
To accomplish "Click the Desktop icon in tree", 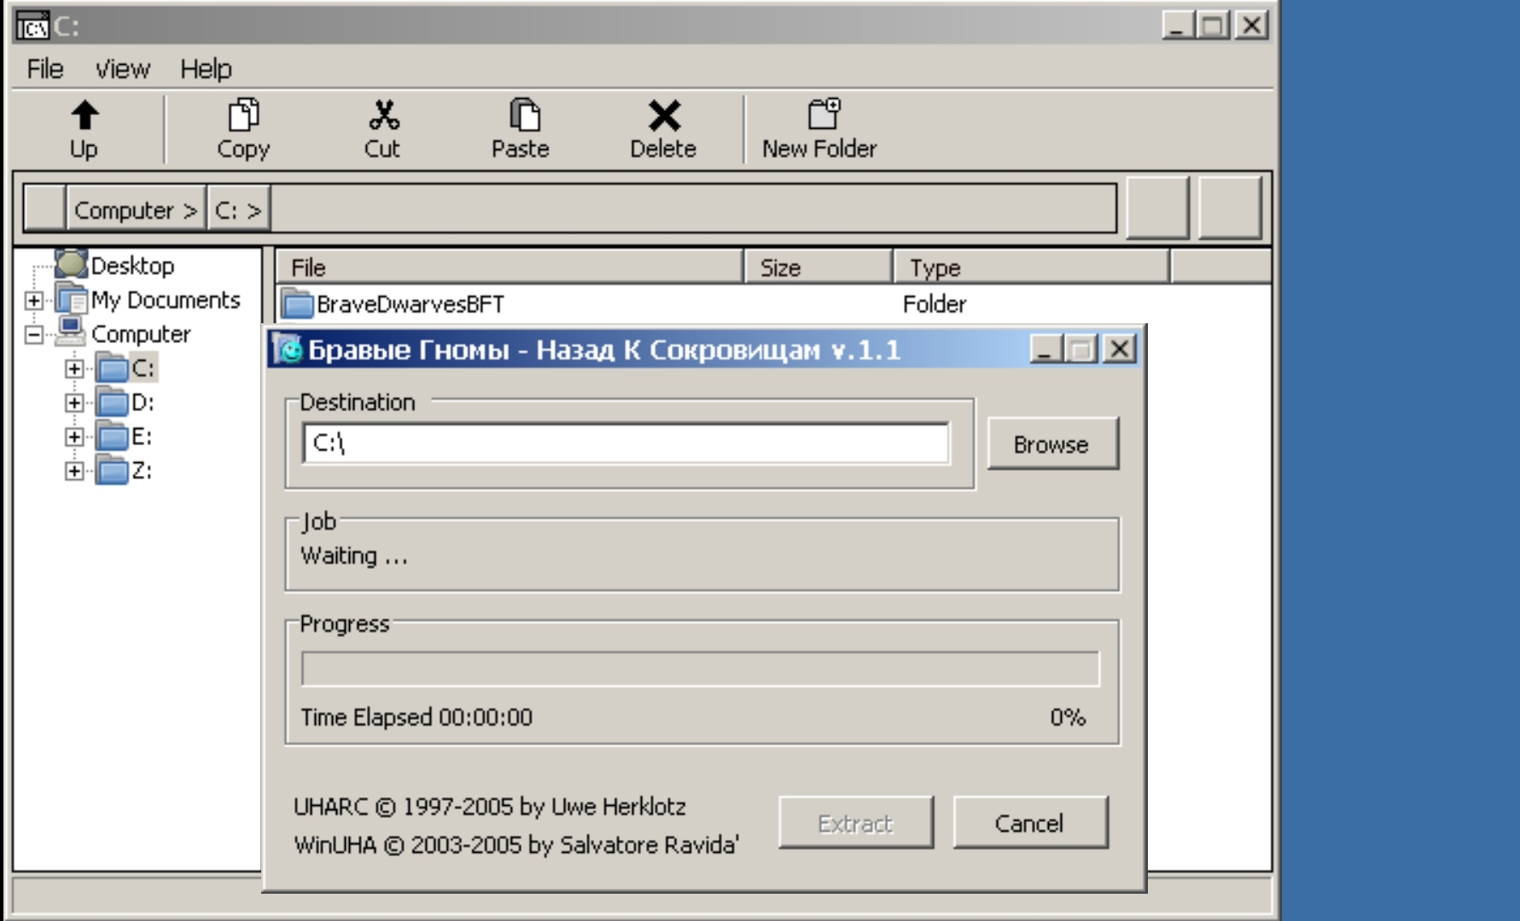I will (x=72, y=264).
